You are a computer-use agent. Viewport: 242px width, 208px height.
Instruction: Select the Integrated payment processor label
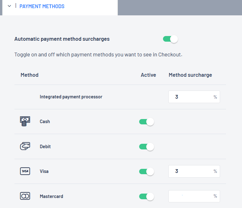[x=71, y=97]
